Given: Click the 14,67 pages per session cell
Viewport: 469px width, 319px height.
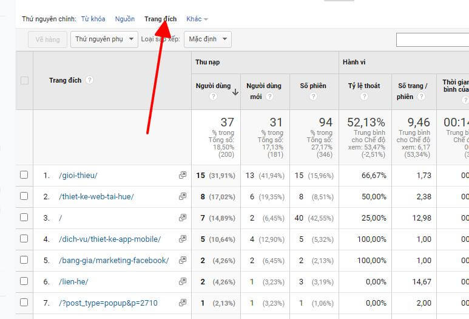Looking at the screenshot, I should click(x=422, y=281).
